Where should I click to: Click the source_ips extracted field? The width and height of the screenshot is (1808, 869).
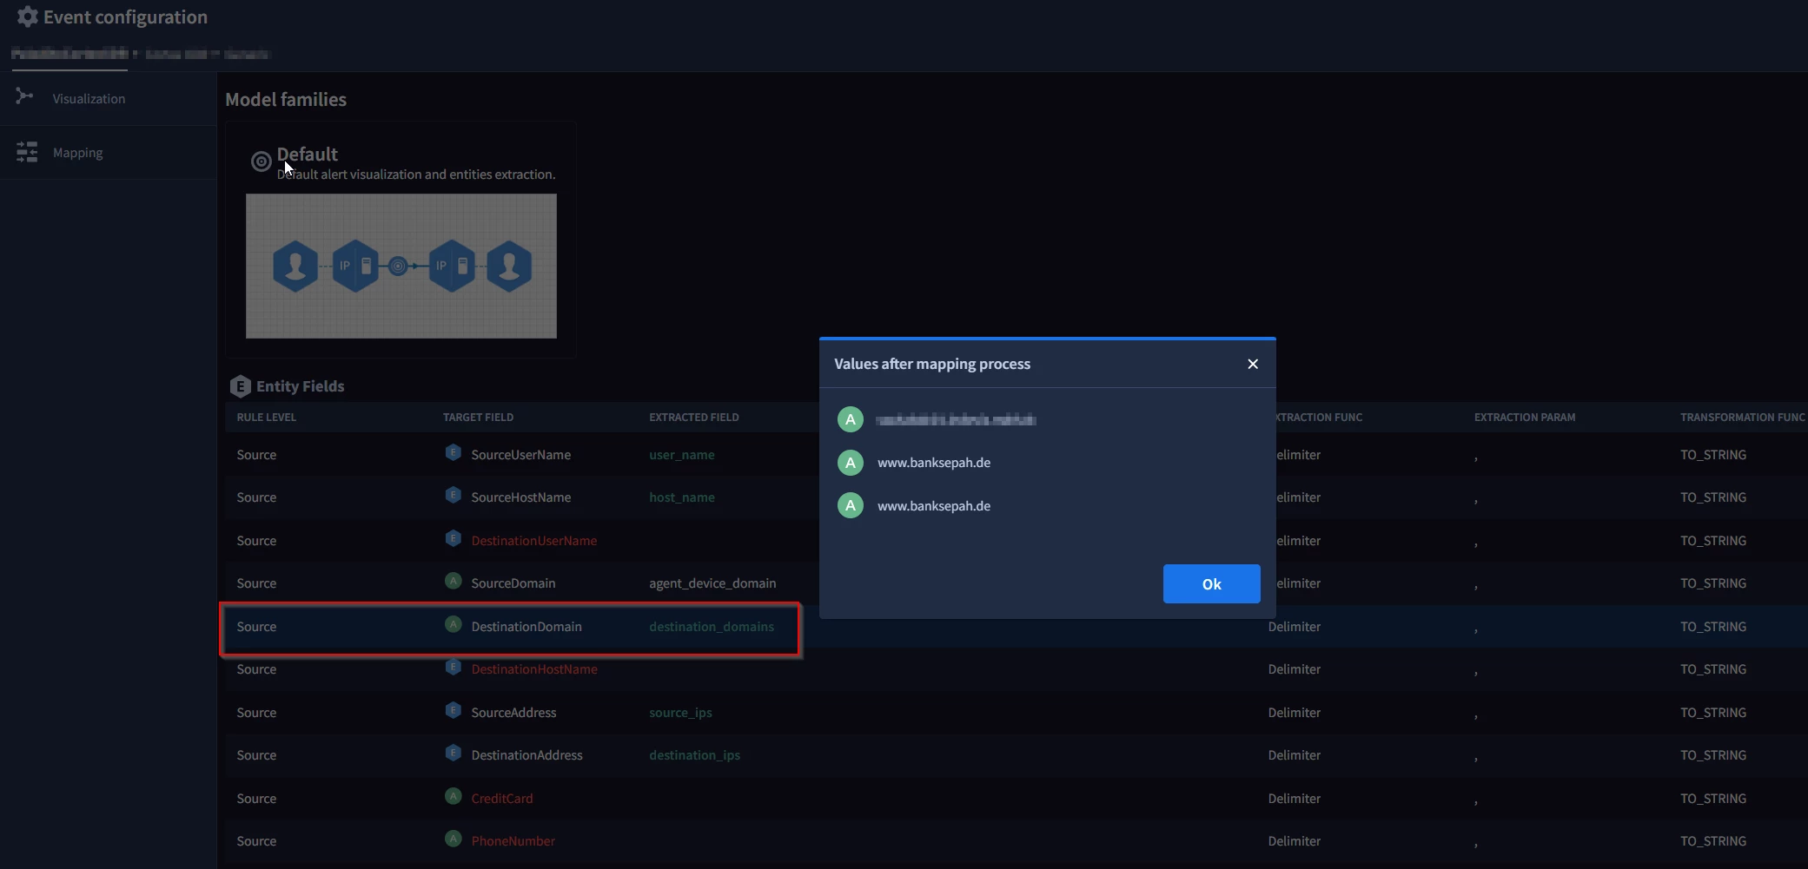[680, 713]
